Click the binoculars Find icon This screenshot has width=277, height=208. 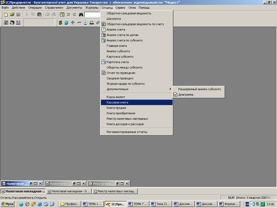(x=81, y=15)
